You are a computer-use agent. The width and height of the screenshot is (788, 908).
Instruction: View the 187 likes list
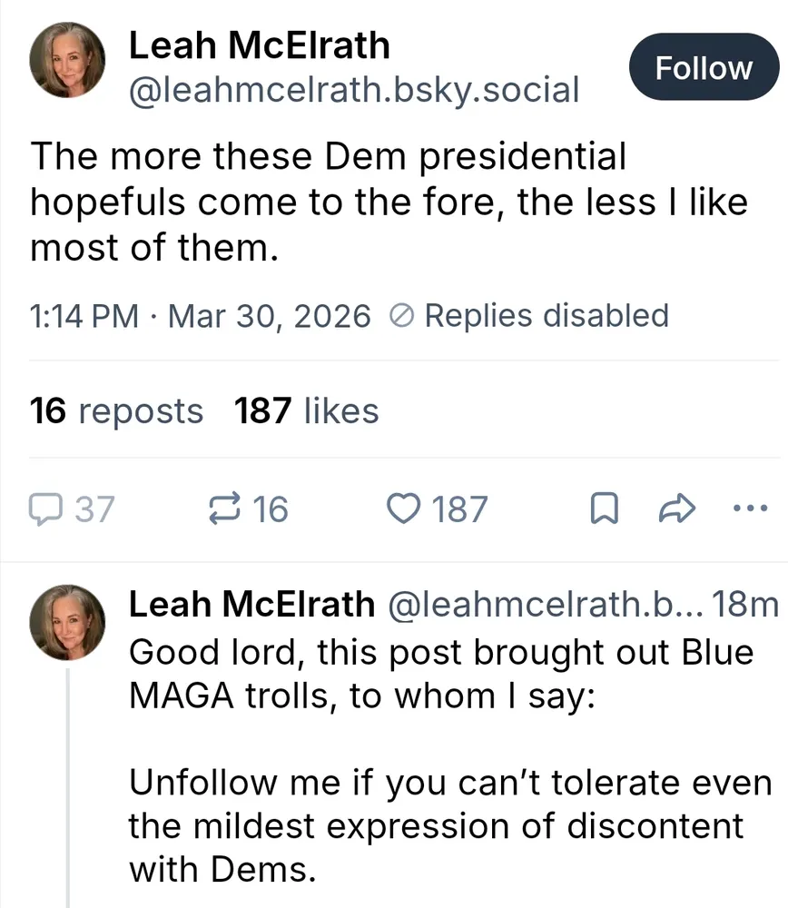pos(306,411)
